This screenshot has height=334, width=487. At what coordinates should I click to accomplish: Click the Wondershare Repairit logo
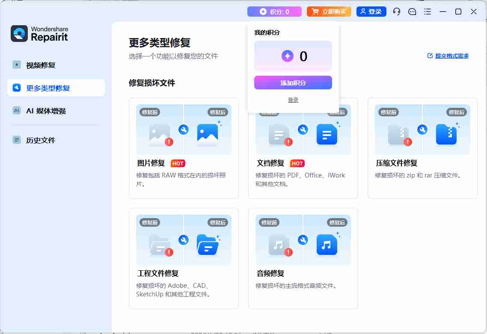point(39,34)
